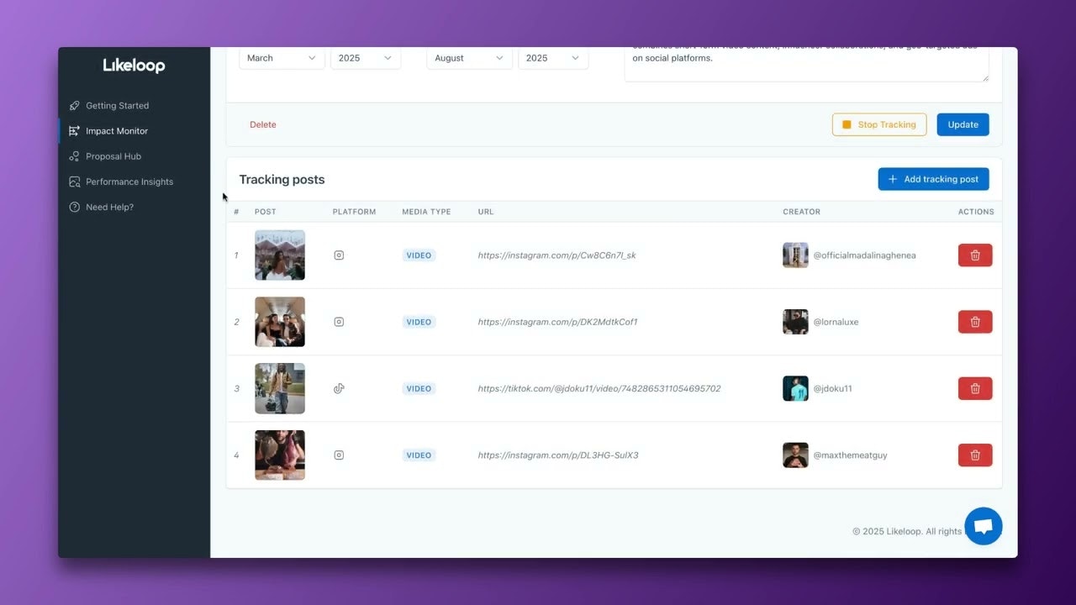Open URL instagram.com/p/DK2MdtkCof1
Screen dimensions: 1076x605
pos(557,322)
